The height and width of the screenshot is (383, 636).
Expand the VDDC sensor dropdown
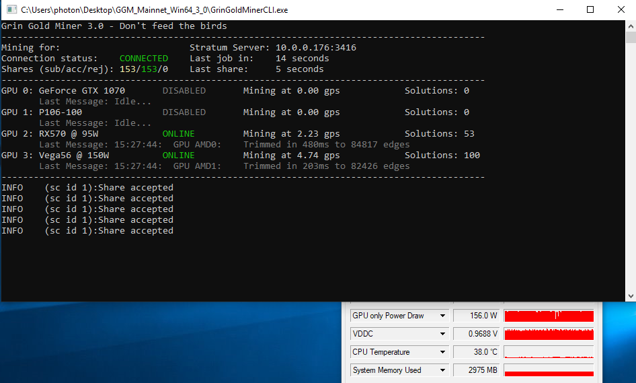442,334
